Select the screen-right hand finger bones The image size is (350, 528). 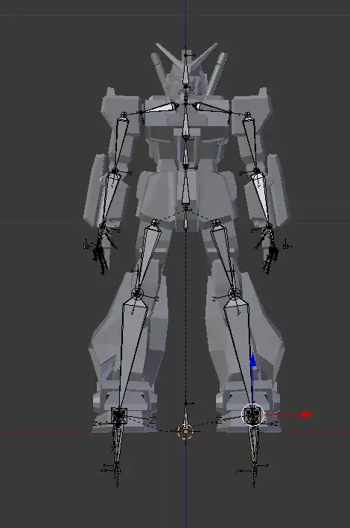click(x=270, y=257)
